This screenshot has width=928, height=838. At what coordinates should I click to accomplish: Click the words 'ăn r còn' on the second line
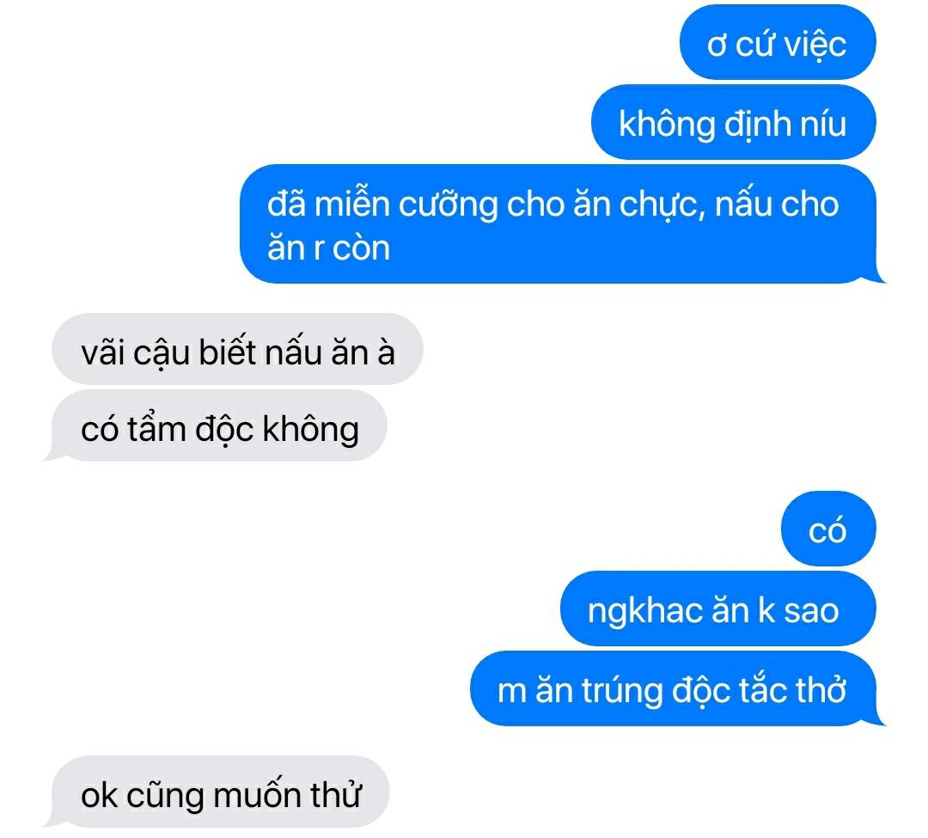328,248
